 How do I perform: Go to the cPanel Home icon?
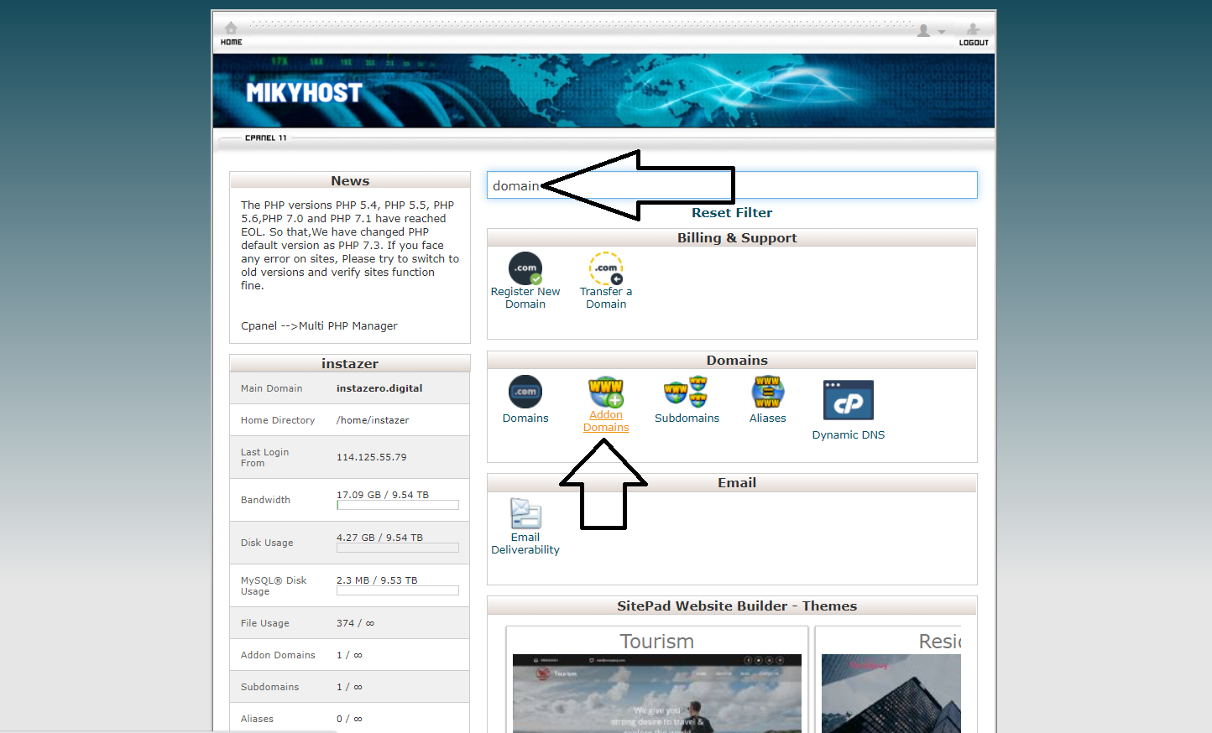[x=231, y=28]
